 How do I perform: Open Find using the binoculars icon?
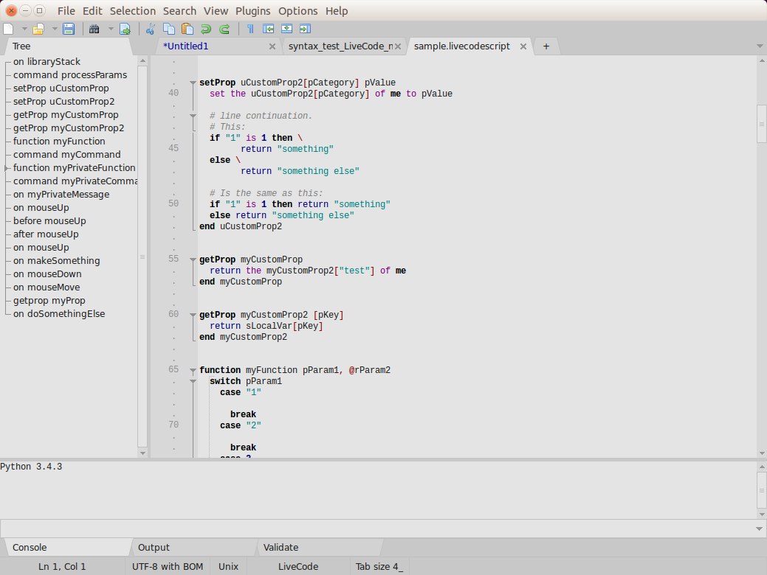tap(94, 29)
